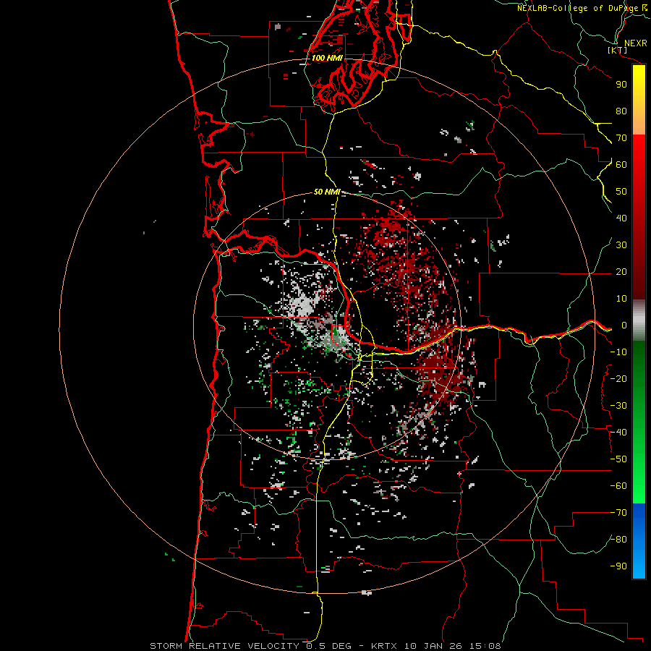
Task: Click the '100 NMI' range ring label
Action: pos(327,58)
